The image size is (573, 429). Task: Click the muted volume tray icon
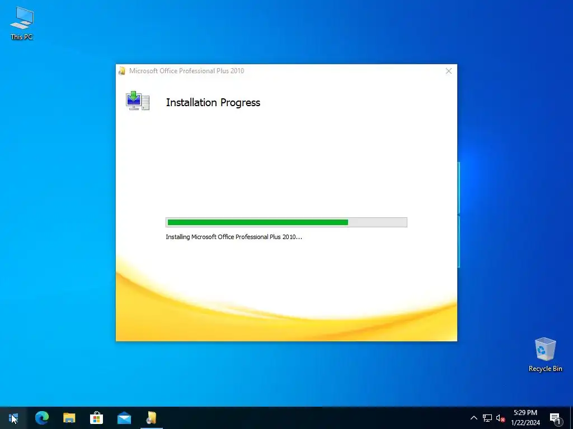[x=500, y=418]
